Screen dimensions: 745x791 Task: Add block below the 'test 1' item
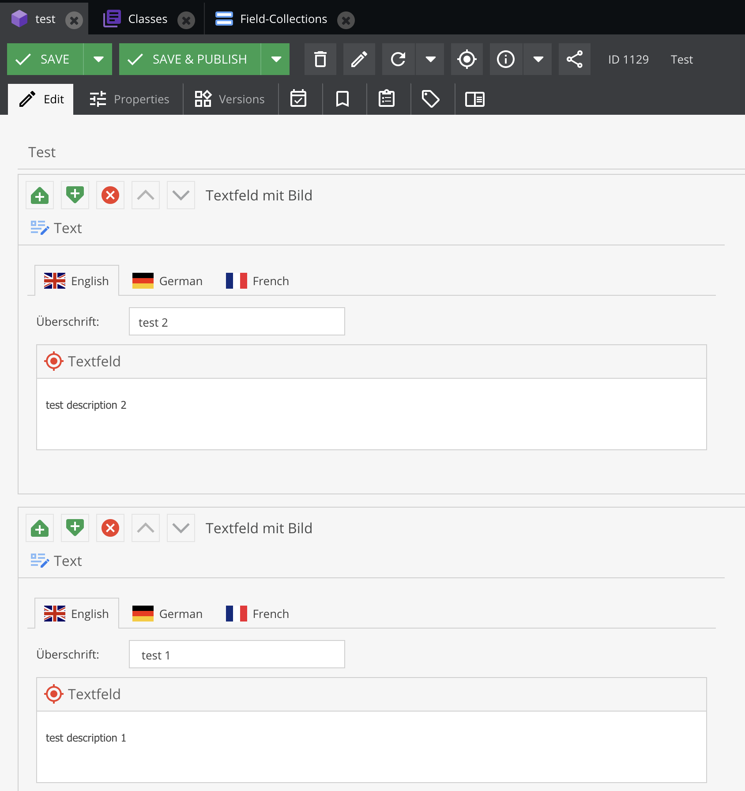point(75,528)
